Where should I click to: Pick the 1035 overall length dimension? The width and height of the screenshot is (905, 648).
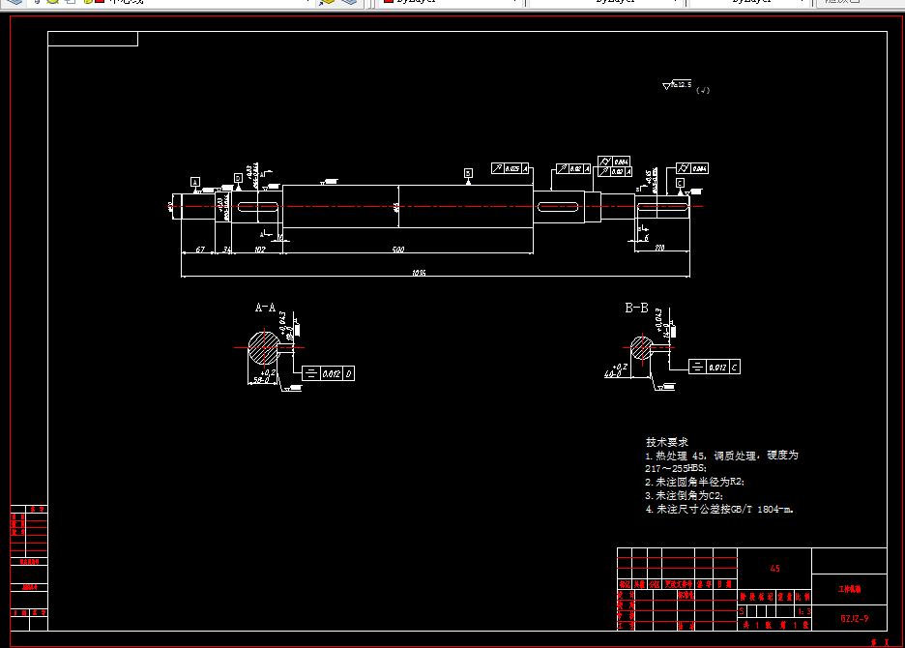point(419,273)
